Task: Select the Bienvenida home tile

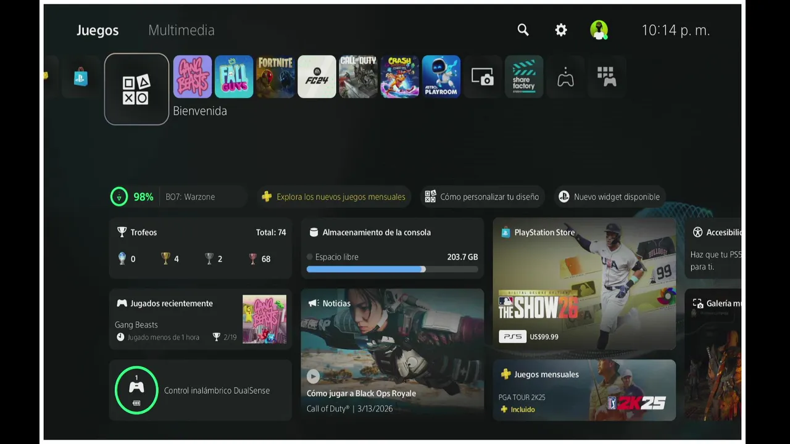Action: (x=136, y=89)
